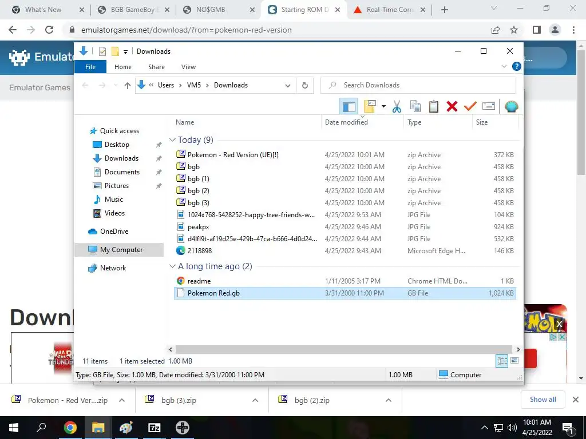
Task: Select Documents in navigation pane
Action: (x=122, y=172)
